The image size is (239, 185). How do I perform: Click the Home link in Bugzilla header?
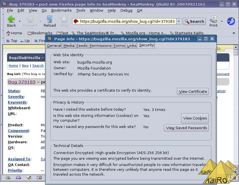tap(13, 65)
